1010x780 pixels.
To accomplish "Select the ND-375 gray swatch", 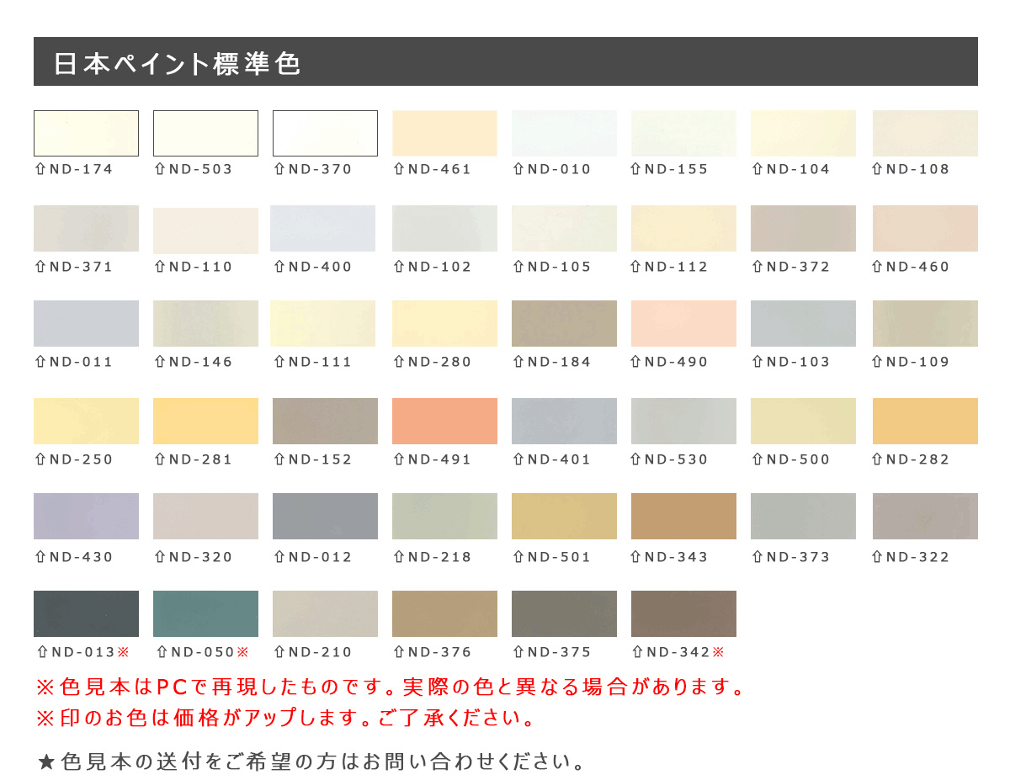I will pyautogui.click(x=564, y=613).
